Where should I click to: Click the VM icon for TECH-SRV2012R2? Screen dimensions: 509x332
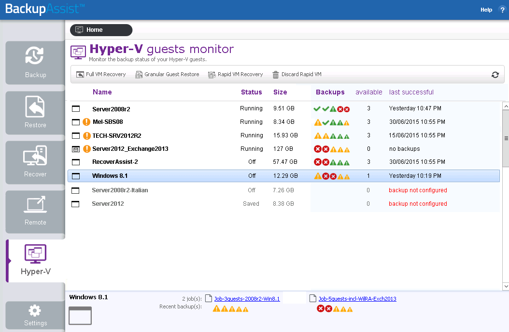point(76,135)
